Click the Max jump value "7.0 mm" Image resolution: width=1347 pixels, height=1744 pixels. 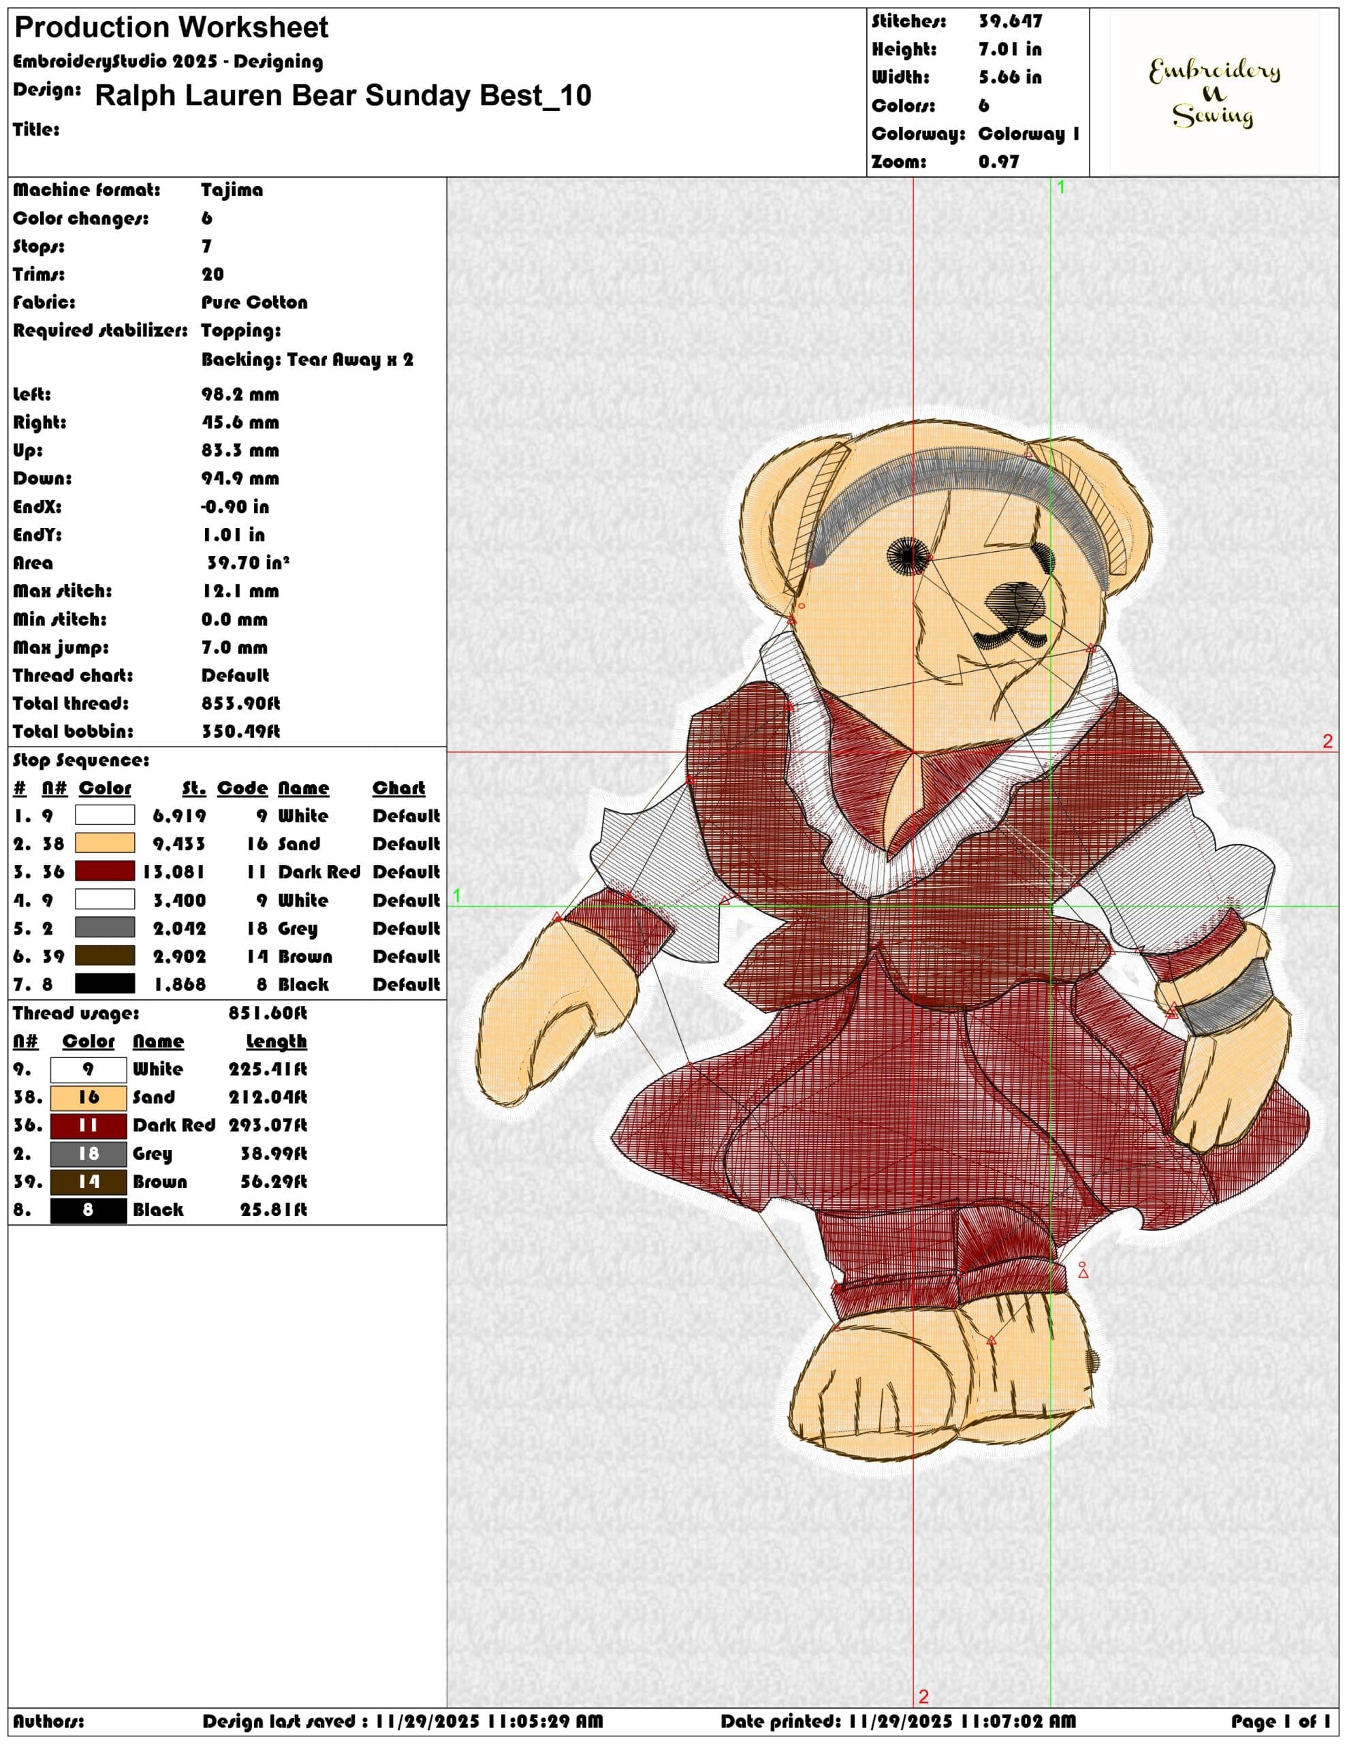(x=234, y=648)
